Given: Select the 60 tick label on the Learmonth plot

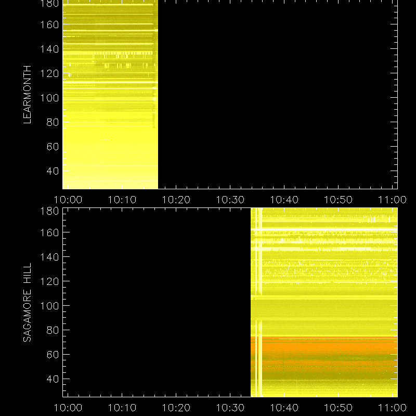Looking at the screenshot, I should tap(53, 147).
